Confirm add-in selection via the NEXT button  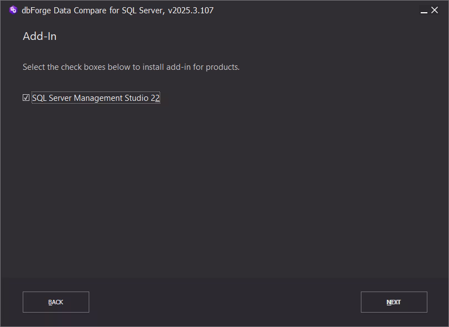coord(394,302)
